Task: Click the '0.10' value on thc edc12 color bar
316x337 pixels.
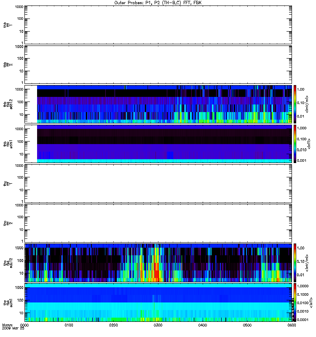Action: pyautogui.click(x=300, y=262)
